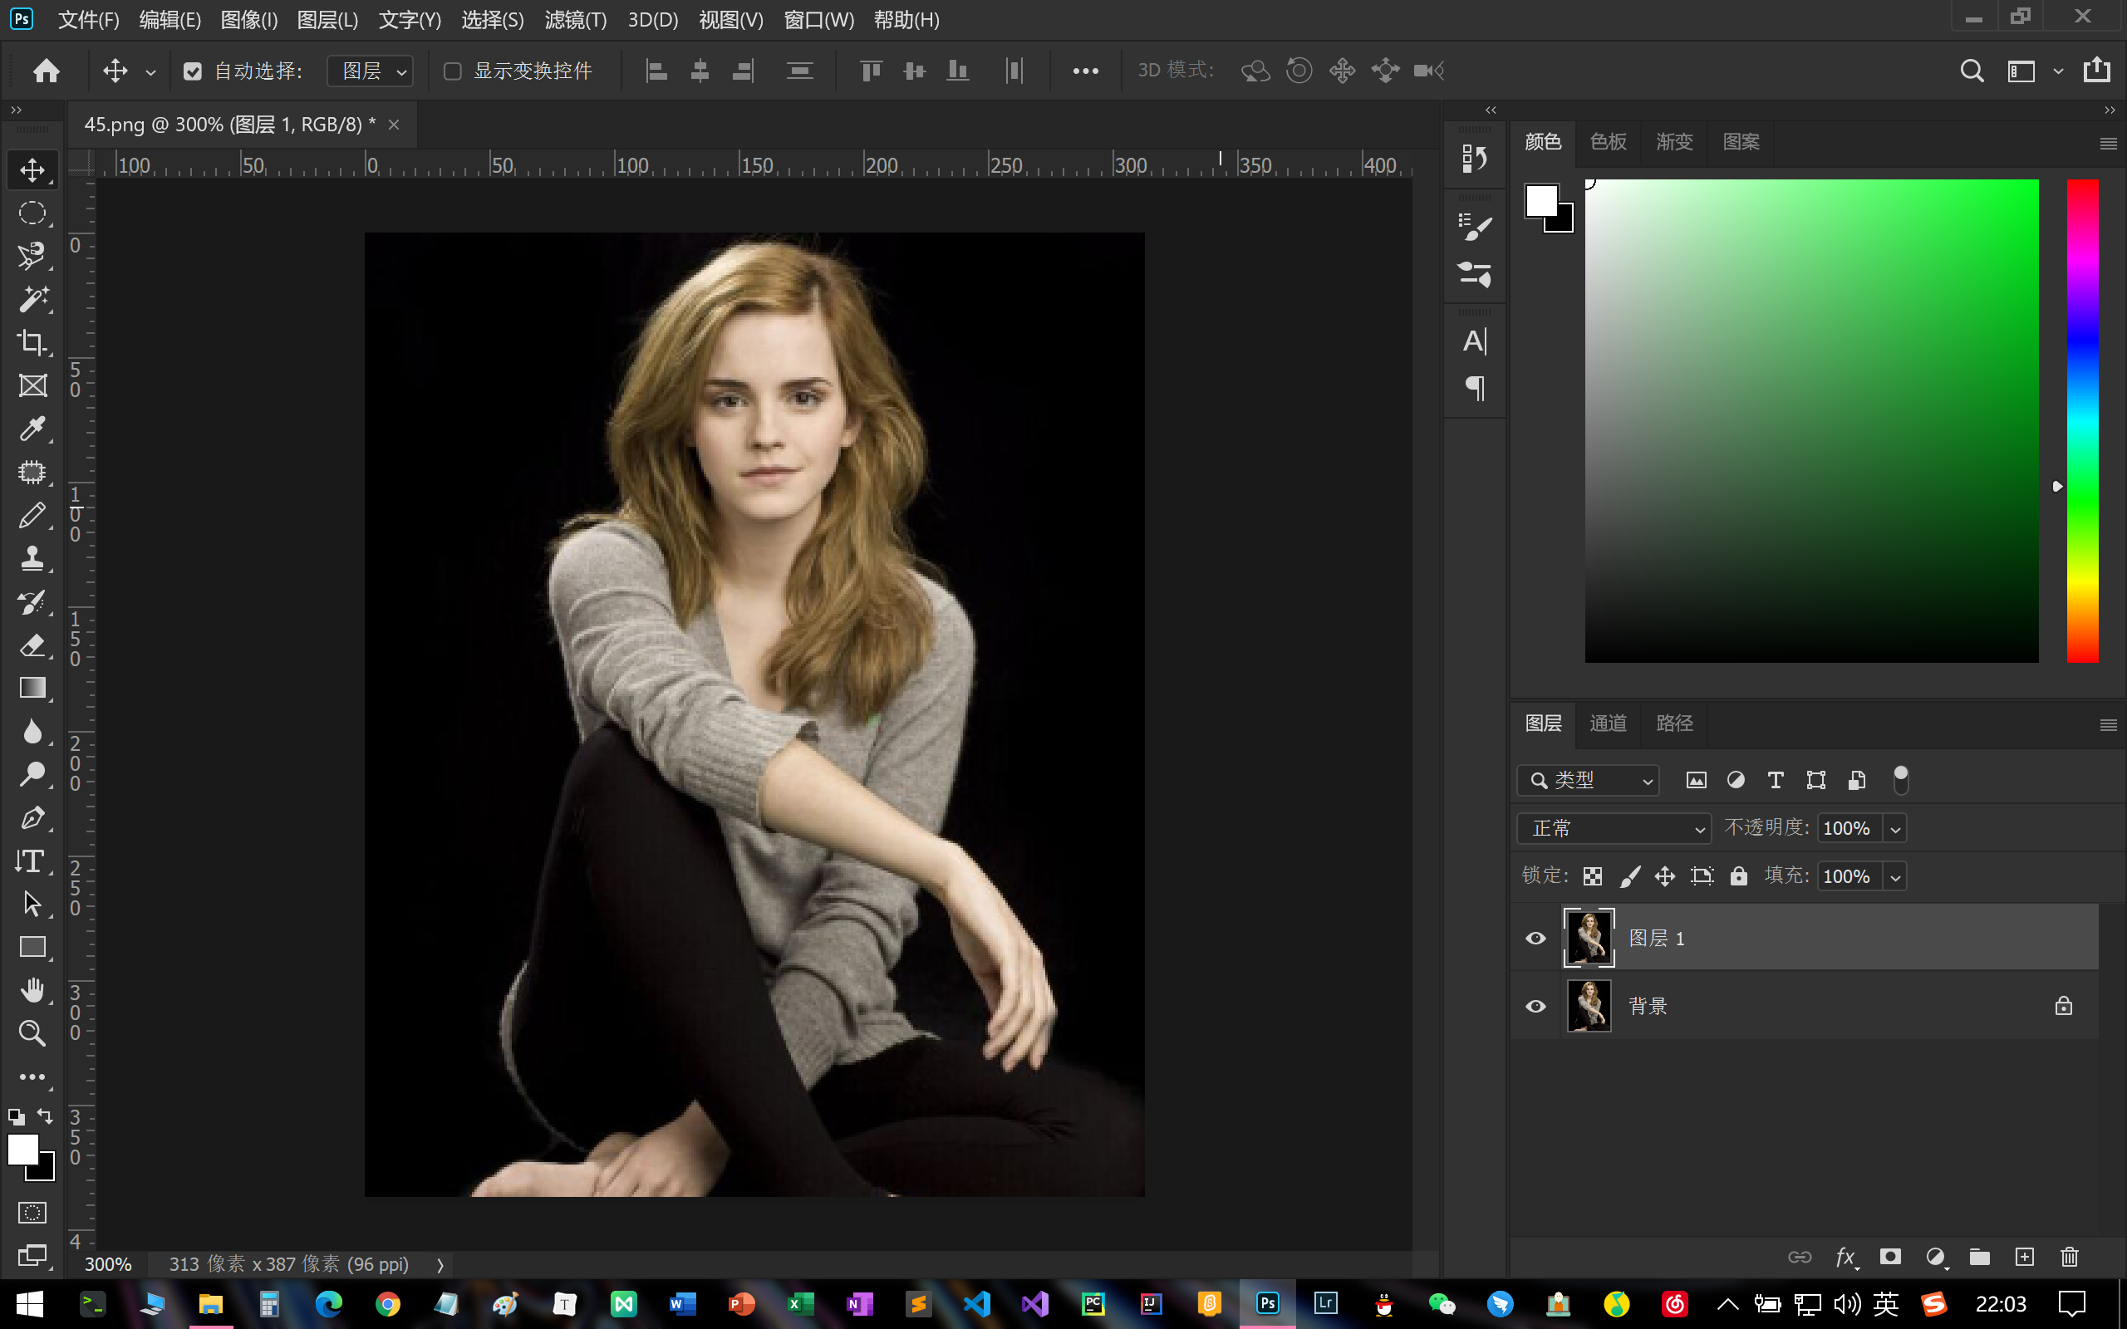Select the Elliptical Marquee tool
Image resolution: width=2127 pixels, height=1329 pixels.
coord(32,213)
